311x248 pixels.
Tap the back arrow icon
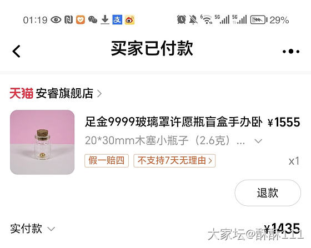point(16,51)
